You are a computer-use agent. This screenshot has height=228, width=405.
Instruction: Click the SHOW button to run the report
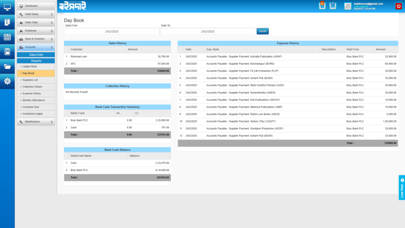pos(262,30)
